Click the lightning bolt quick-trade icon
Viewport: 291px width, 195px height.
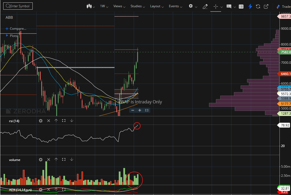pos(250,6)
